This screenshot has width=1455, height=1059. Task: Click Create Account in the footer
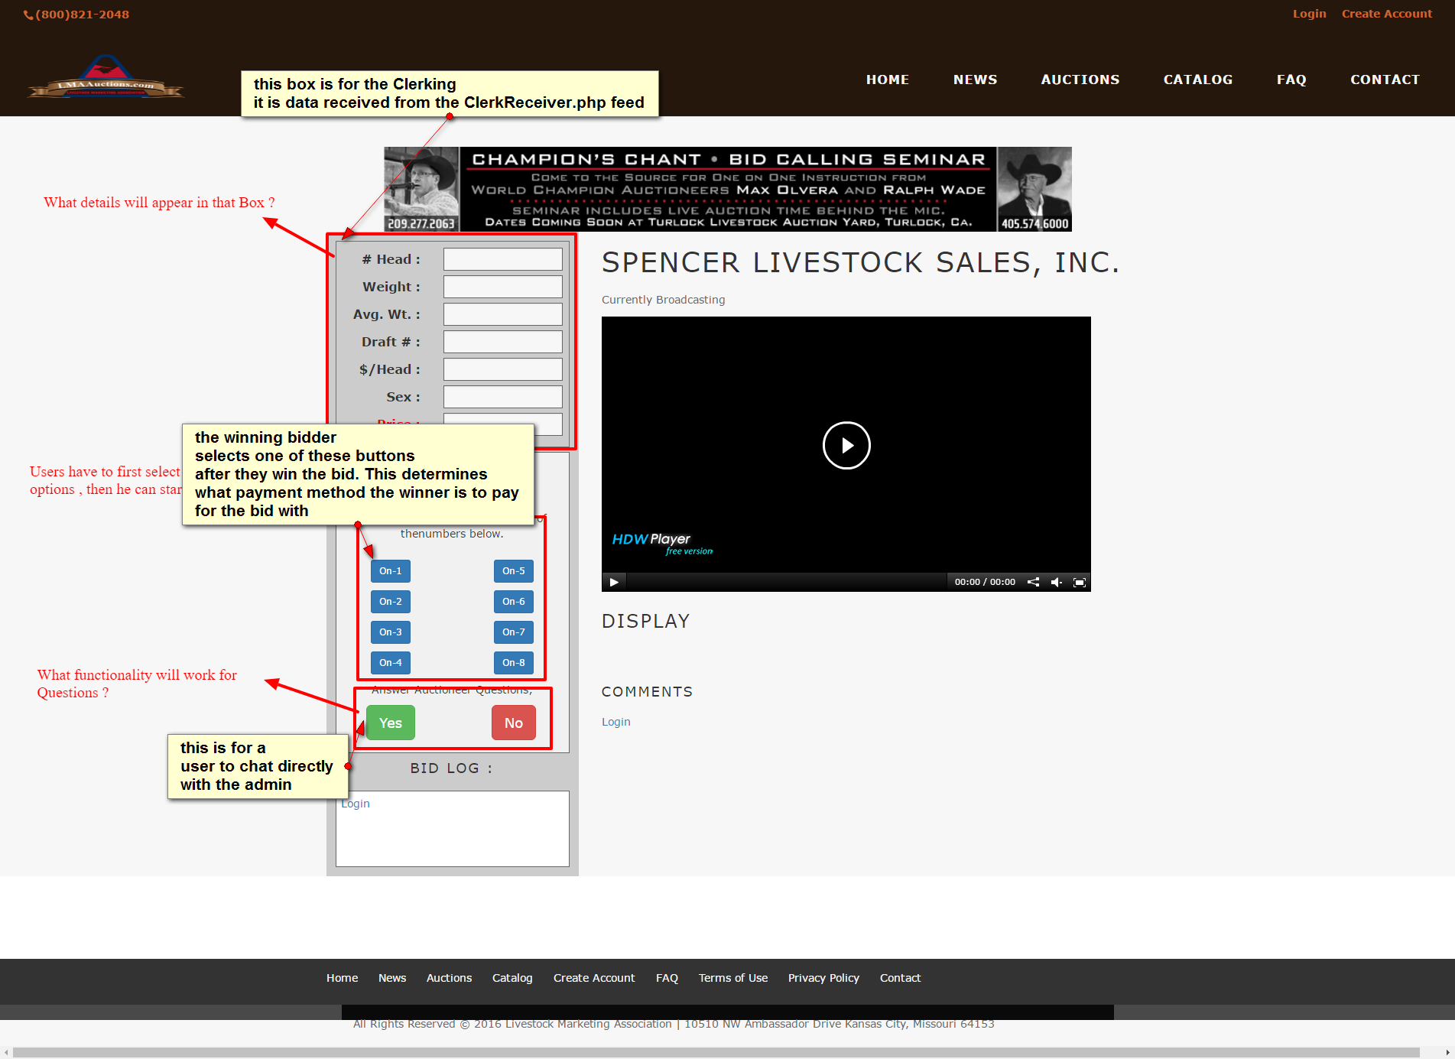[x=594, y=978]
